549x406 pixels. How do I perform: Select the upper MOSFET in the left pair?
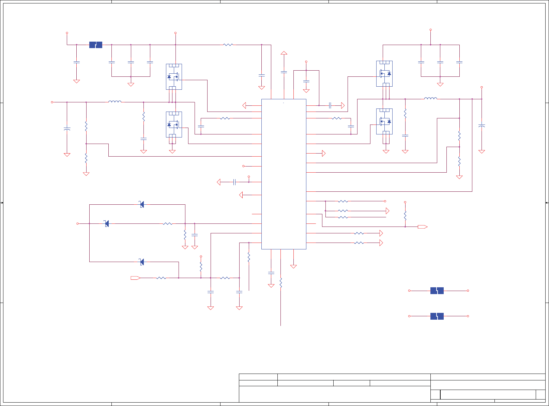174,77
